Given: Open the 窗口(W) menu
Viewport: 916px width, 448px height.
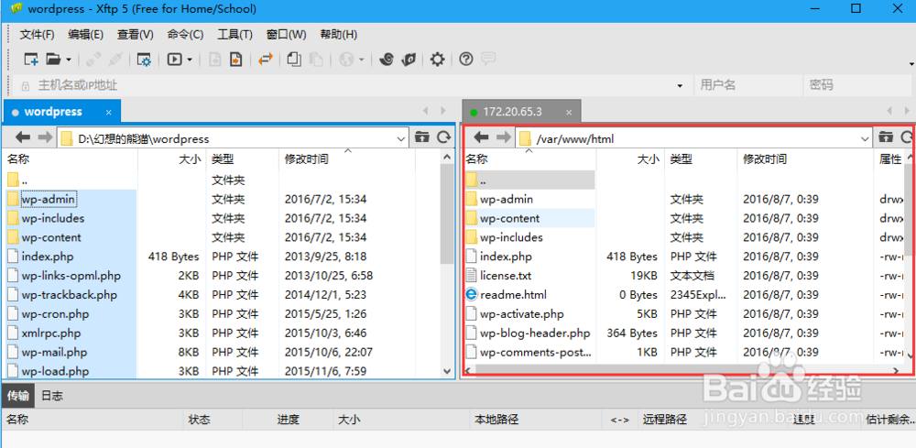Looking at the screenshot, I should coord(286,35).
